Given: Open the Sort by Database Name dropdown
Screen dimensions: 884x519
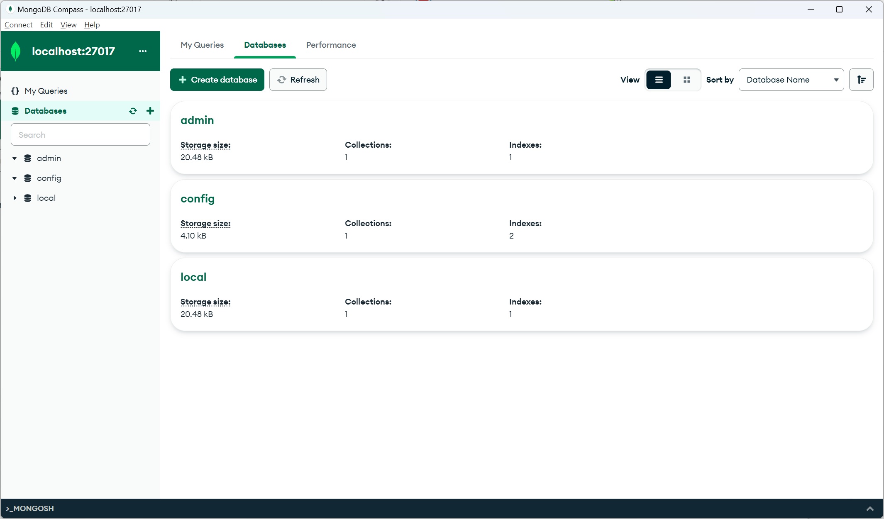Looking at the screenshot, I should 791,80.
